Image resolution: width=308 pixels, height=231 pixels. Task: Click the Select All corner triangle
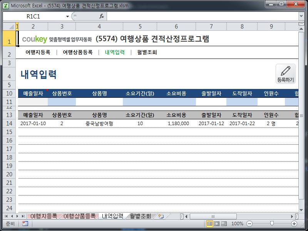(9, 26)
